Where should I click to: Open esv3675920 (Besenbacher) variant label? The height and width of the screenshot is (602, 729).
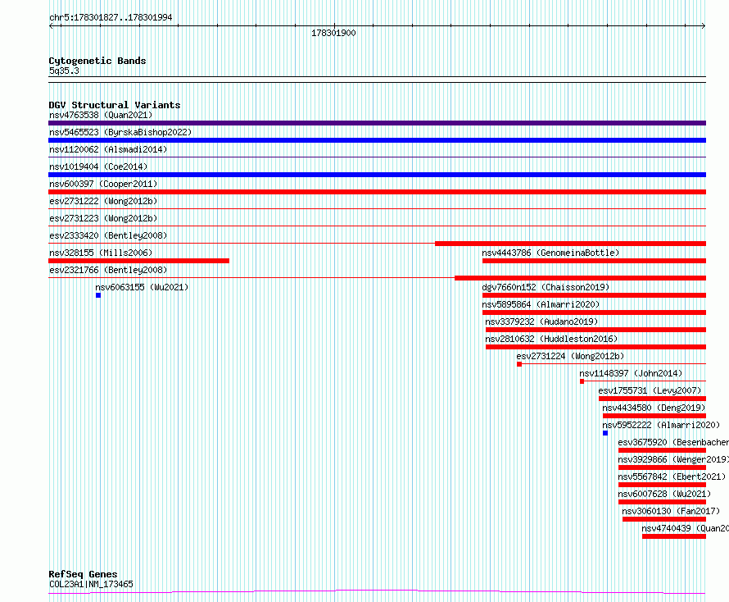(x=673, y=442)
